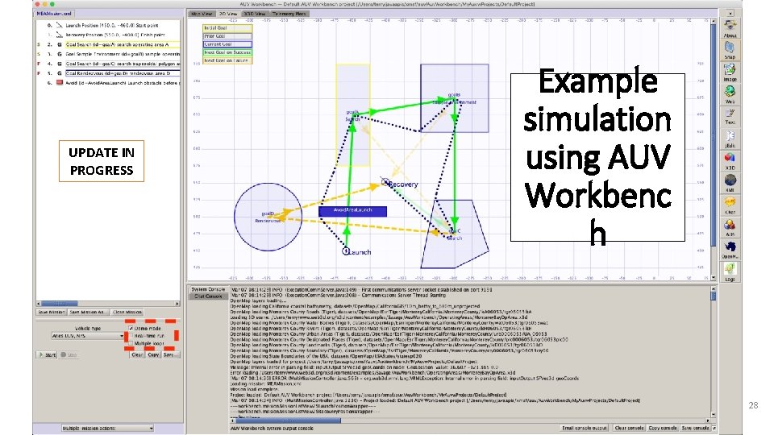
Task: Click the 2D map vertical scrollbar
Action: pos(714,149)
